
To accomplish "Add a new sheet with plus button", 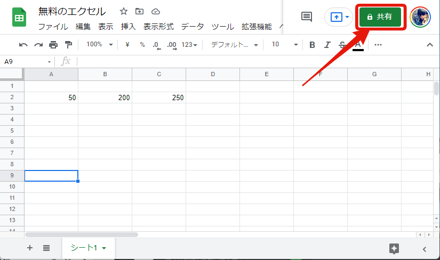I will pos(30,248).
